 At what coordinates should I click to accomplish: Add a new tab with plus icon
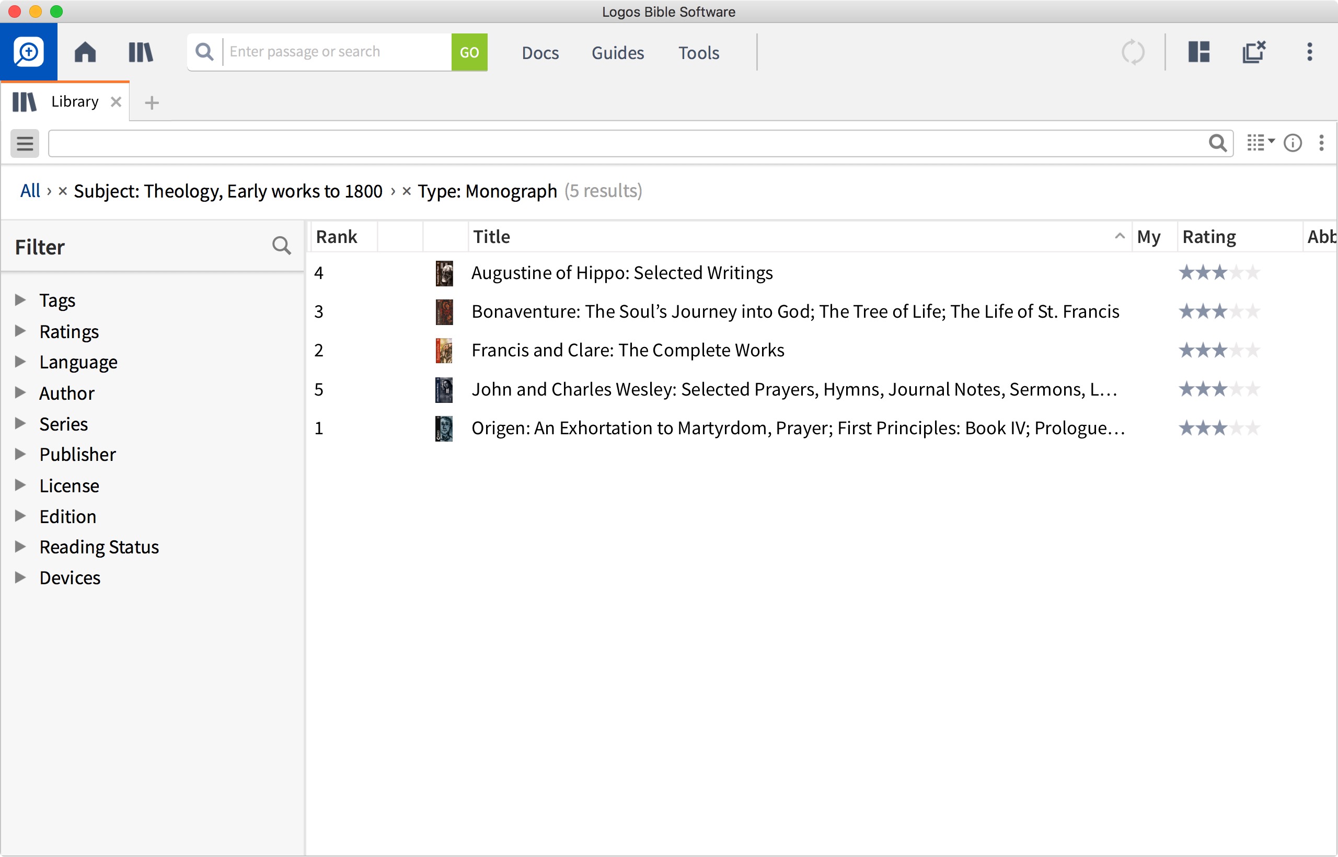click(152, 102)
